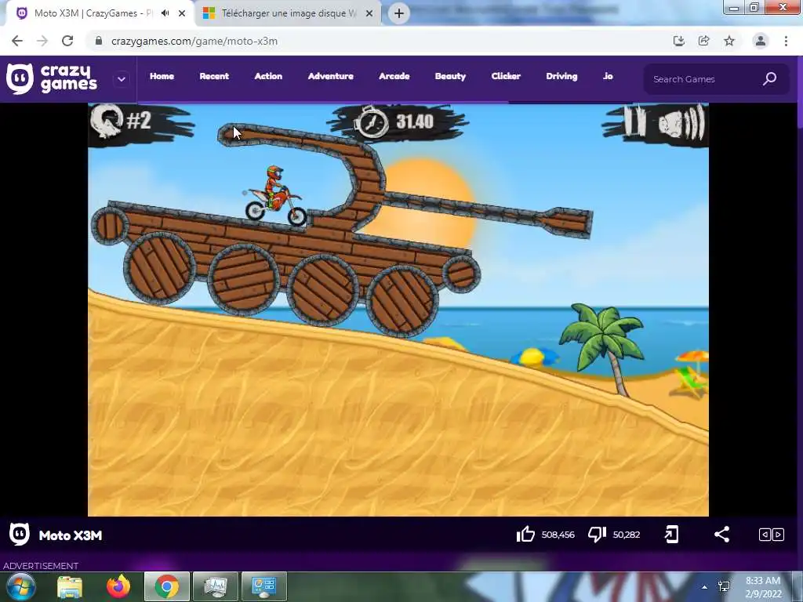Click the motorbike rider in the game

pos(275,197)
